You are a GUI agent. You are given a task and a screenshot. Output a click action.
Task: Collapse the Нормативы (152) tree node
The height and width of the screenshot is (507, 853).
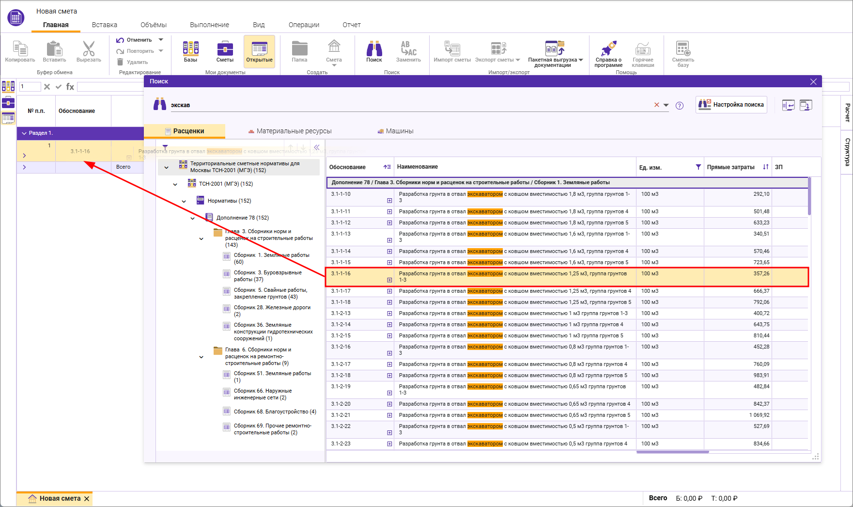pos(184,201)
